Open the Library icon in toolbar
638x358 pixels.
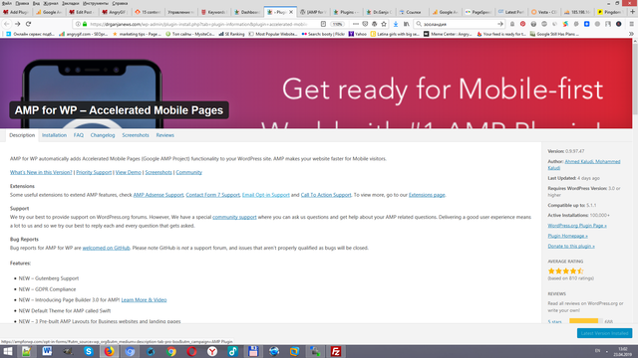pos(406,24)
